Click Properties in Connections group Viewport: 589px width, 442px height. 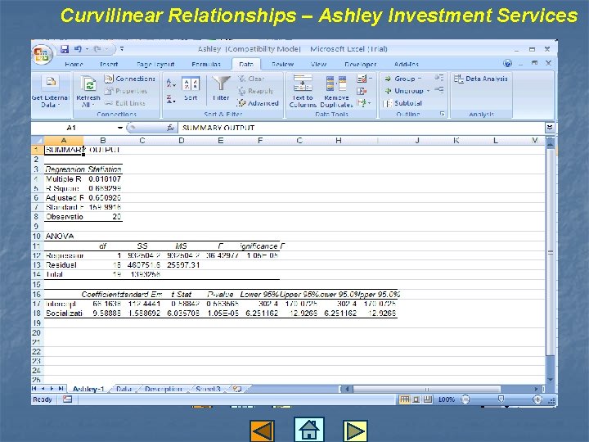(x=126, y=91)
